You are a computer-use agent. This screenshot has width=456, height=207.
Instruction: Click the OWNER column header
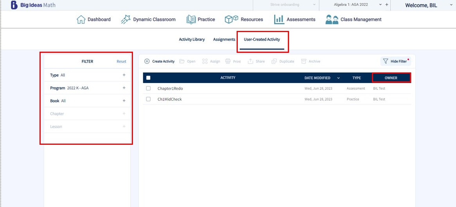tap(391, 78)
